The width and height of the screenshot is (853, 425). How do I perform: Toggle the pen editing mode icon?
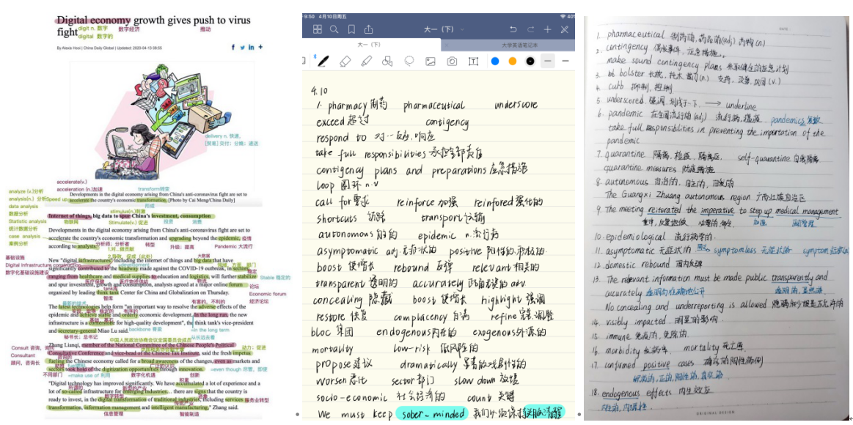[x=564, y=29]
